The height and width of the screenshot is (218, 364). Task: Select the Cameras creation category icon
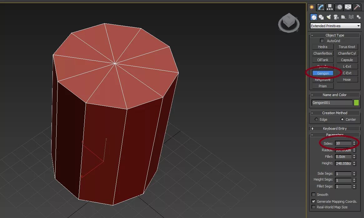(x=336, y=17)
